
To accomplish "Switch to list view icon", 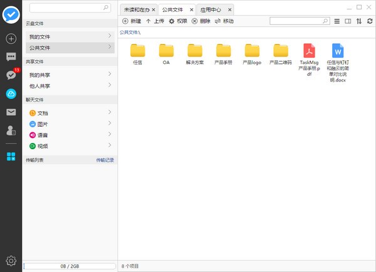I will click(x=337, y=21).
